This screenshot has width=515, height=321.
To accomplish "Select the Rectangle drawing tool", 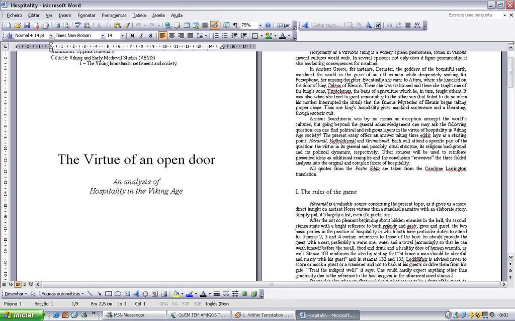I will tap(109, 294).
